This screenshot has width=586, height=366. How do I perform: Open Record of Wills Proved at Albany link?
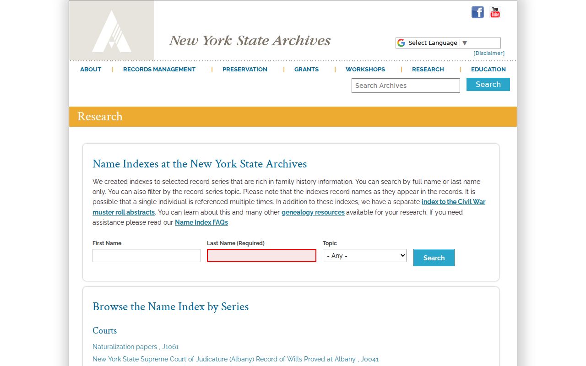pyautogui.click(x=235, y=359)
